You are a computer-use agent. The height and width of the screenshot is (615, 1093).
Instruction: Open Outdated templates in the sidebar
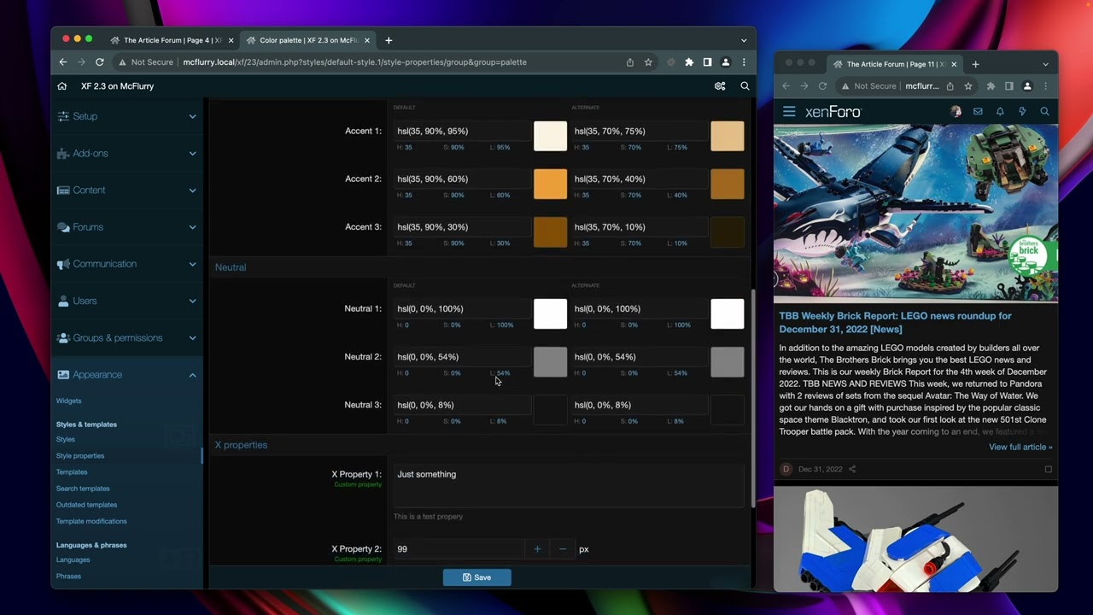coord(86,505)
